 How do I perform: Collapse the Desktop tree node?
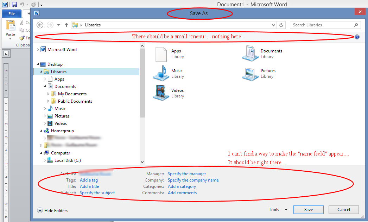click(38, 64)
